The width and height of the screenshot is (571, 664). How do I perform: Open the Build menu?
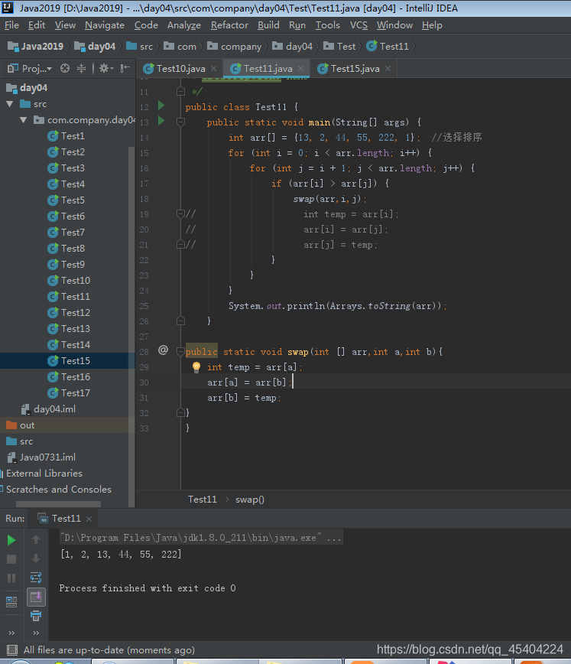[268, 25]
